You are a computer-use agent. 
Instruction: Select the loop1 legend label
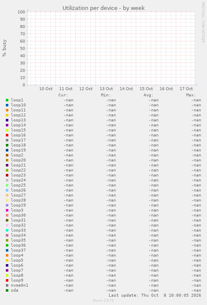click(17, 100)
